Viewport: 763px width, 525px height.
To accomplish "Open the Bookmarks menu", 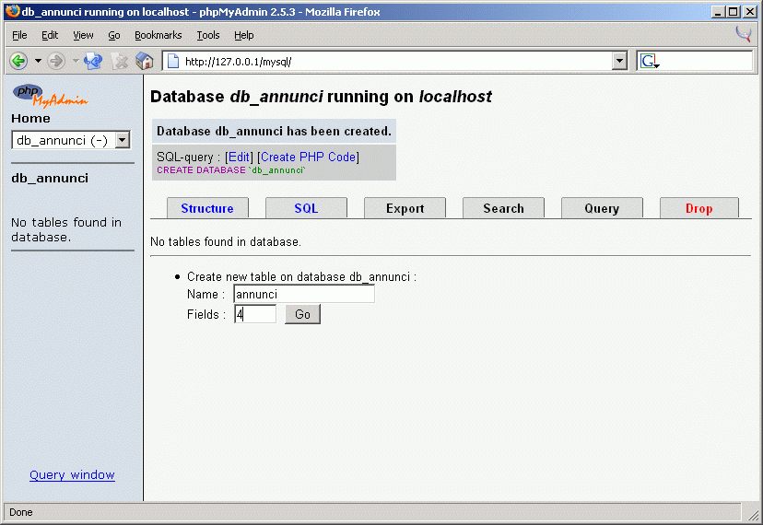I will 158,35.
